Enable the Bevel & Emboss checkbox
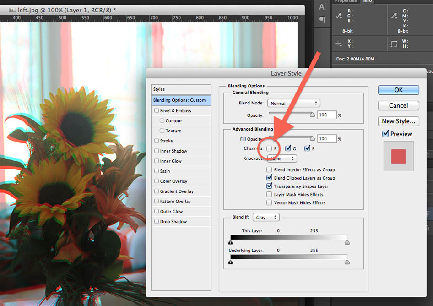The width and height of the screenshot is (433, 306). click(x=157, y=110)
